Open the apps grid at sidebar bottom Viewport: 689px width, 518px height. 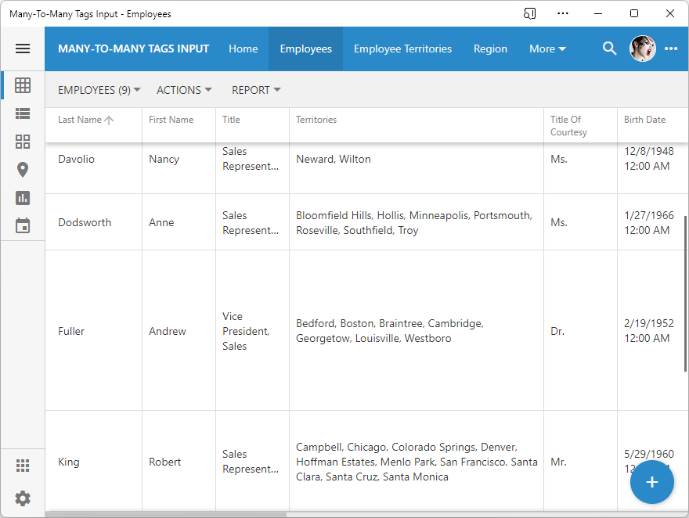click(x=23, y=465)
